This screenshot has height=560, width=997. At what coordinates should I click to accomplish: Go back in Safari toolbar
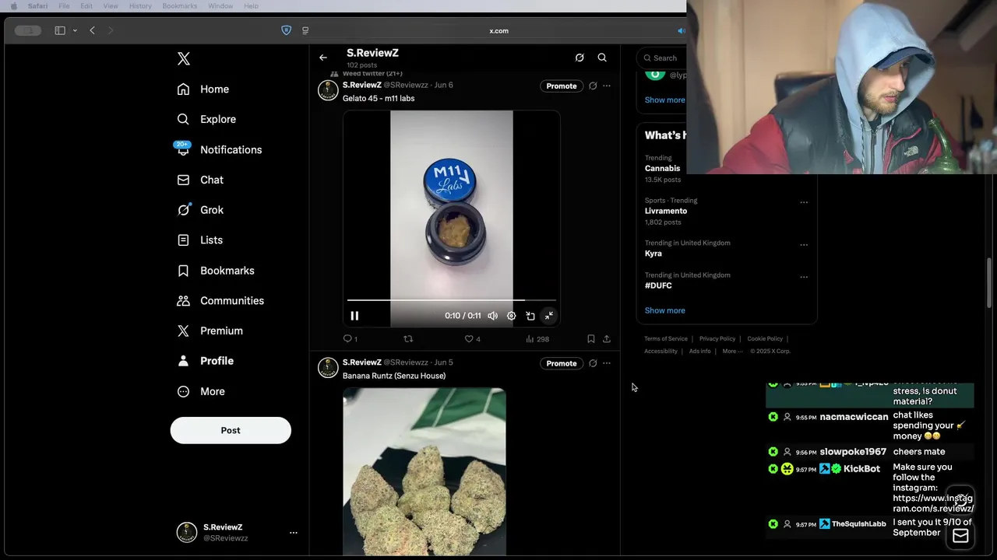[x=92, y=30]
